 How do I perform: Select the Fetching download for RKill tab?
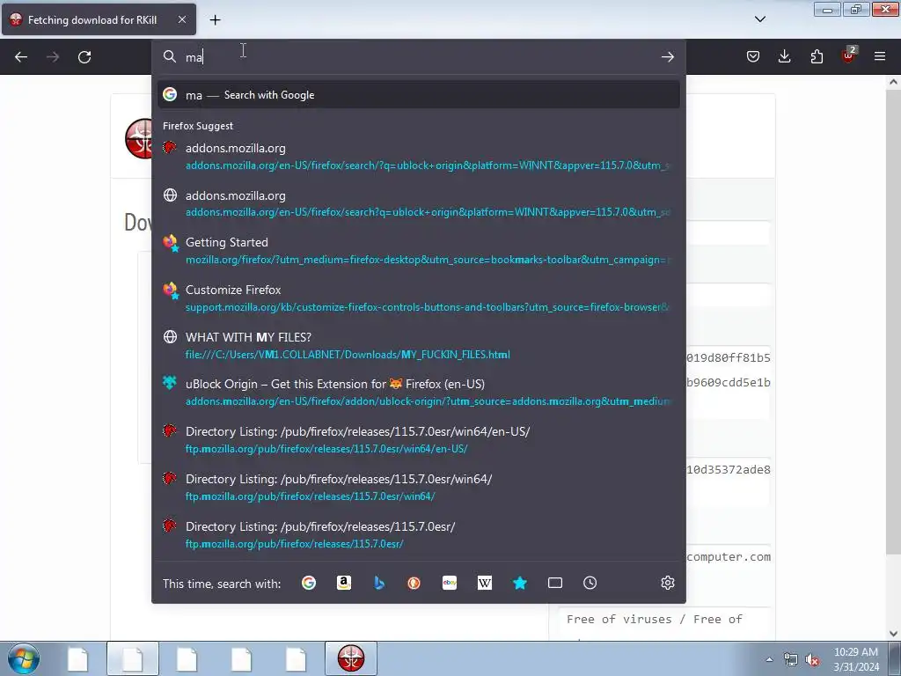(99, 19)
